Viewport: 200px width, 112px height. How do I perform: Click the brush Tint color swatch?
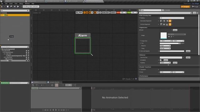pos(169,43)
